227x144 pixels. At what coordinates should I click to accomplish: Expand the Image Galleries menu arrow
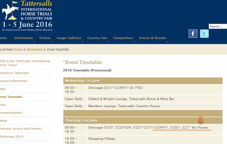coord(82,42)
